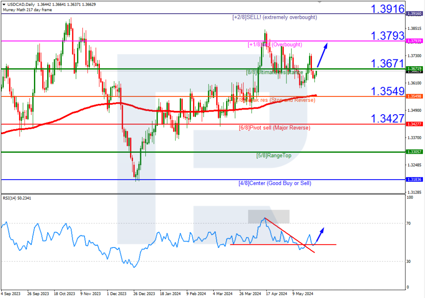Image resolution: width=425 pixels, height=298 pixels.
Task: Select the red 1.34277 price tag
Action: coord(414,124)
